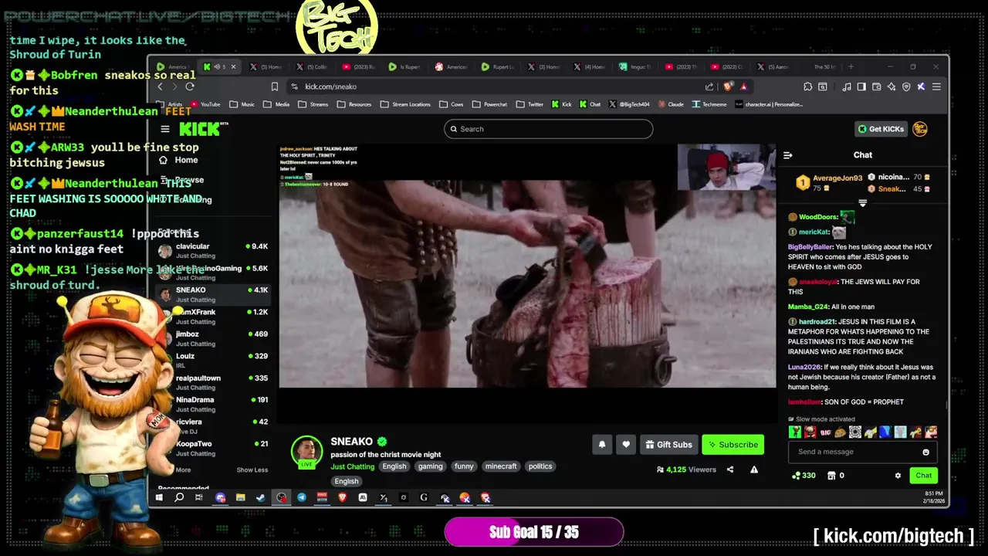Collapse list with Show Less
This screenshot has height=556, width=988.
point(252,470)
